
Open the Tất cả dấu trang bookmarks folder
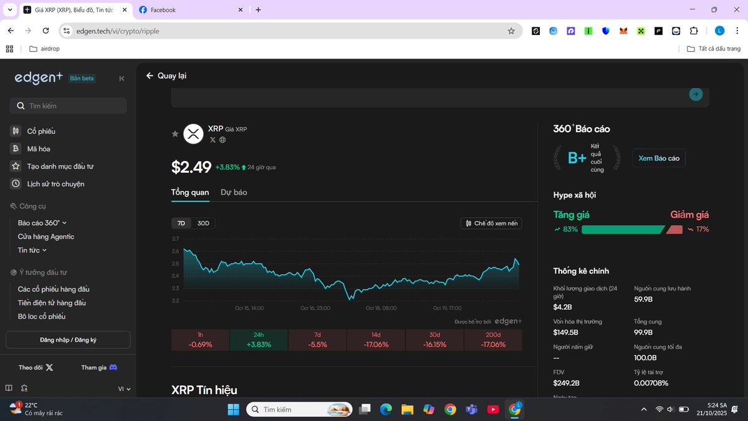point(714,49)
